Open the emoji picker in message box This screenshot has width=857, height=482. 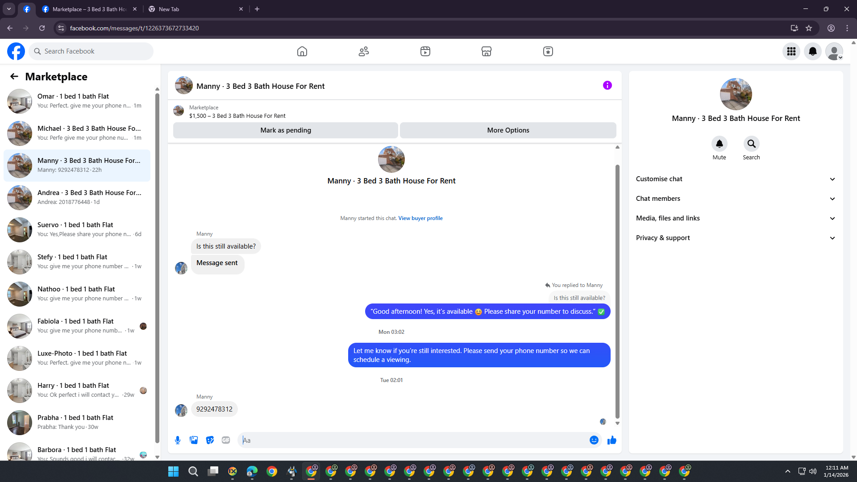(594, 440)
